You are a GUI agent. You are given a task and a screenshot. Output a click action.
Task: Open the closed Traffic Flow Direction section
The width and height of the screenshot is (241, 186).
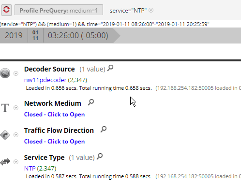click(54, 142)
